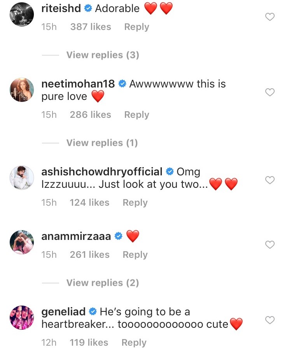Open the geneliad username link
The width and height of the screenshot is (289, 348).
click(63, 311)
